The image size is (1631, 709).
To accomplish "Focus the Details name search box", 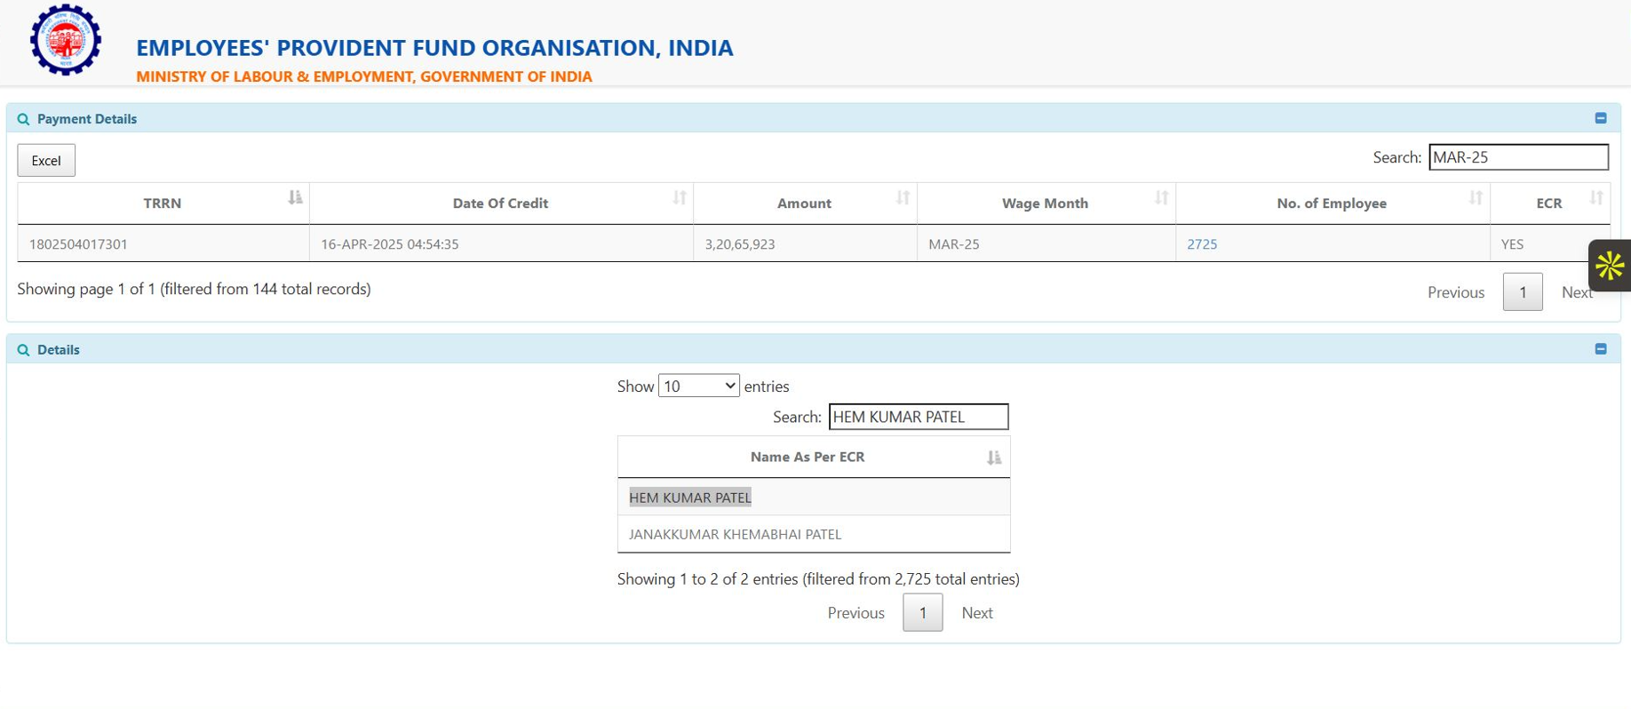I will click(x=918, y=417).
